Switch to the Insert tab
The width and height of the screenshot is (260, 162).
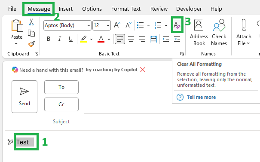click(x=66, y=9)
